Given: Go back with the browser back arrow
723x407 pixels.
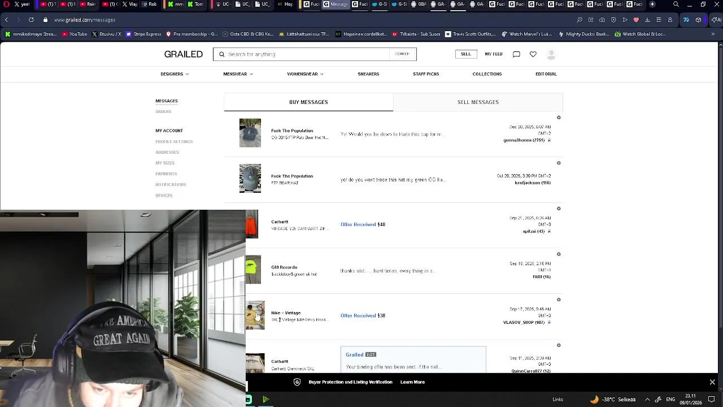Looking at the screenshot, I should click(6, 20).
